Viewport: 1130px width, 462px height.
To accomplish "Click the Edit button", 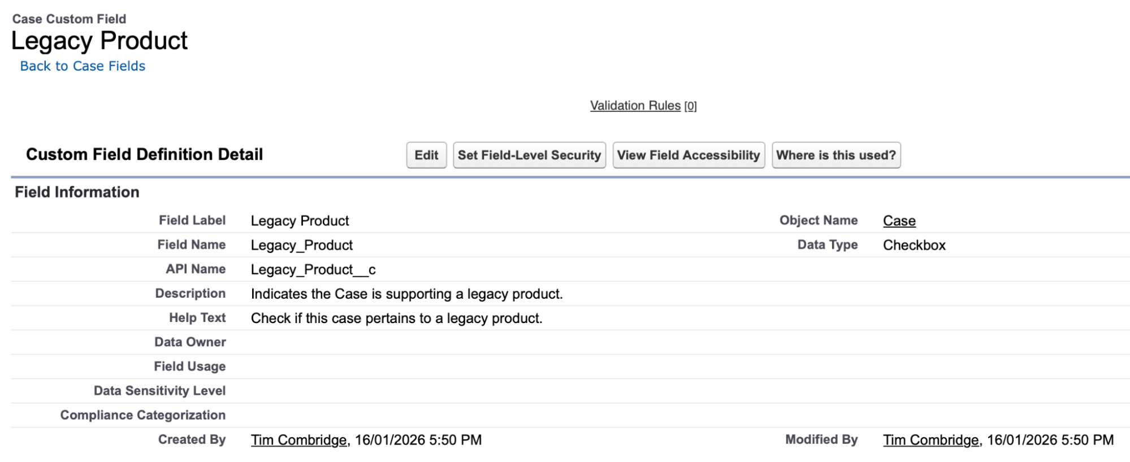I will point(426,155).
